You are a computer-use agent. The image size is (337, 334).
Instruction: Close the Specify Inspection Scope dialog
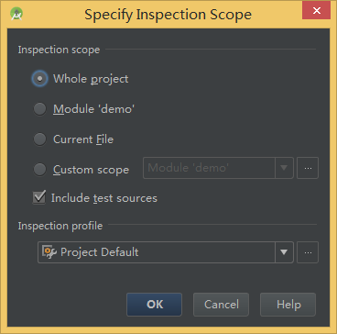coord(316,11)
